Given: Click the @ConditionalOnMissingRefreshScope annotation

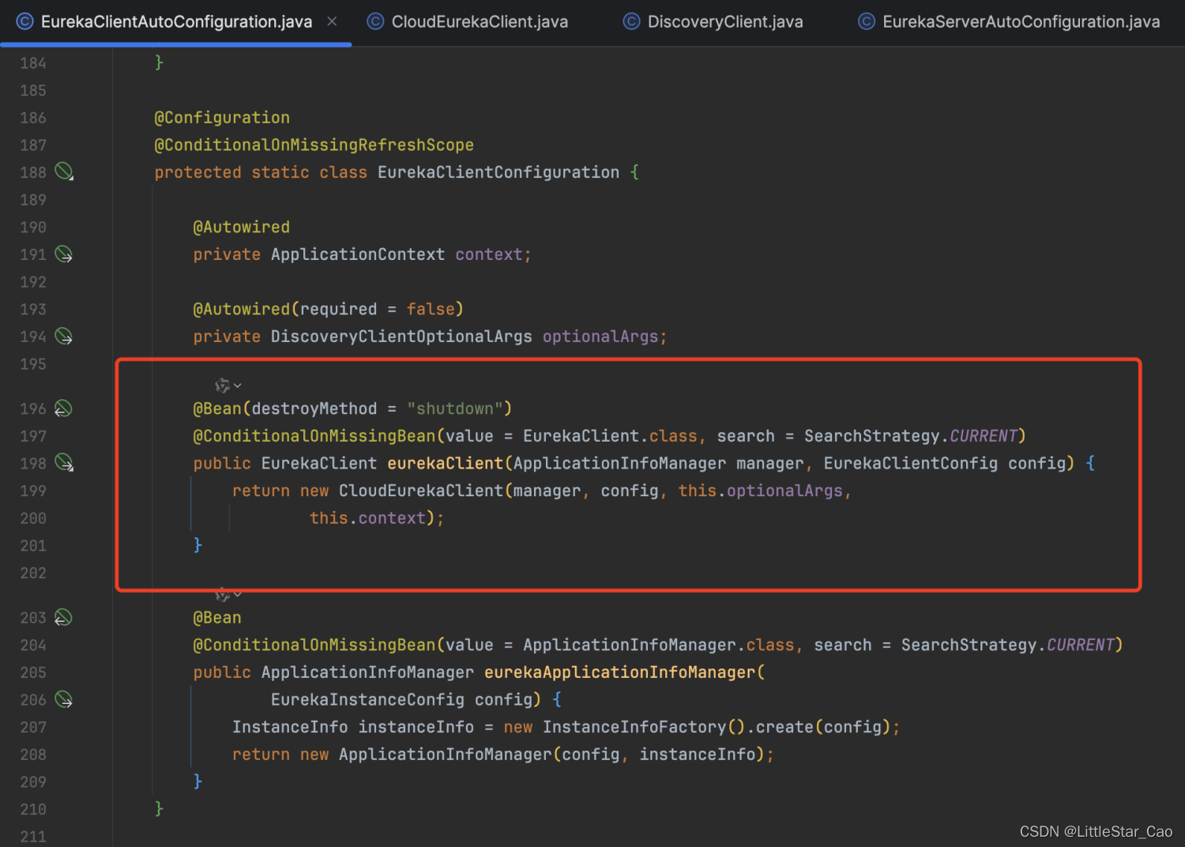Looking at the screenshot, I should (x=314, y=145).
